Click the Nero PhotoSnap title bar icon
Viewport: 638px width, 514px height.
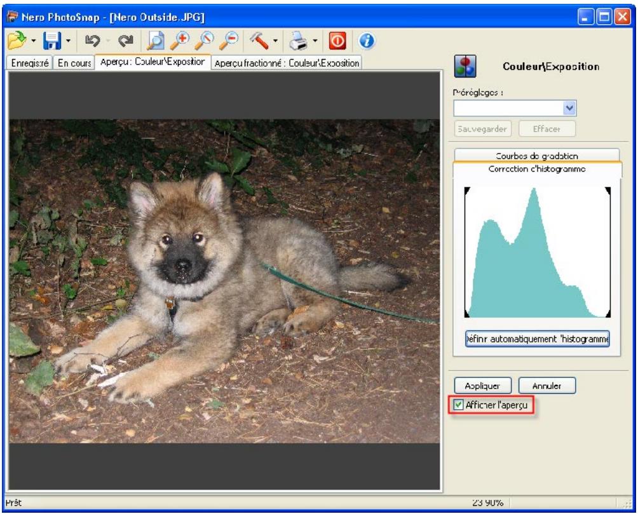point(13,17)
